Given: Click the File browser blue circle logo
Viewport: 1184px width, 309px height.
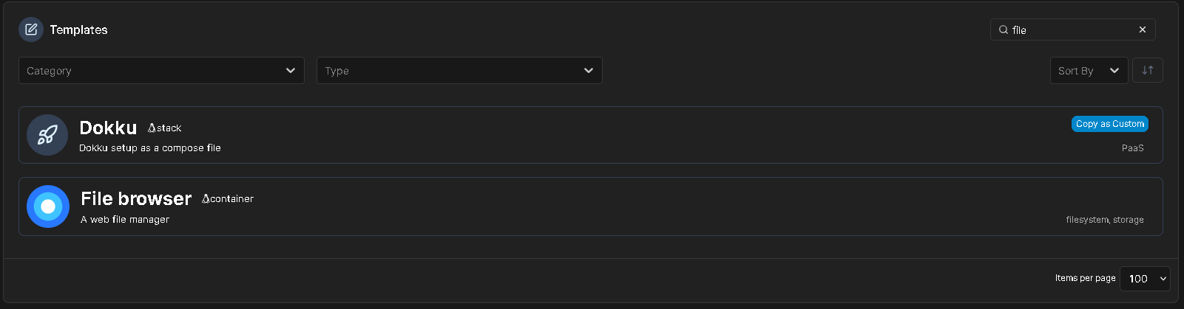Looking at the screenshot, I should [x=48, y=206].
